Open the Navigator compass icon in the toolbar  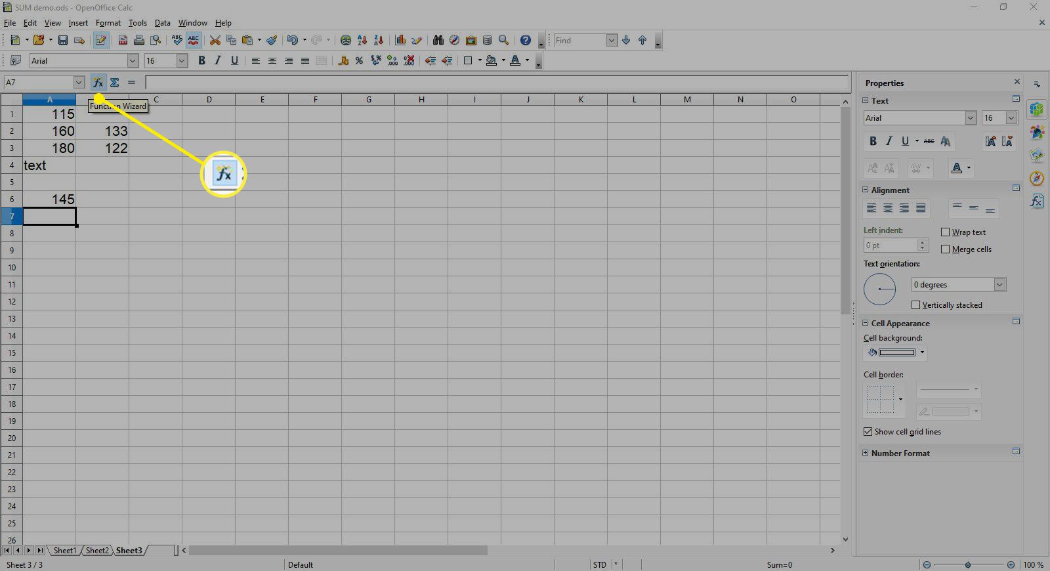point(454,40)
